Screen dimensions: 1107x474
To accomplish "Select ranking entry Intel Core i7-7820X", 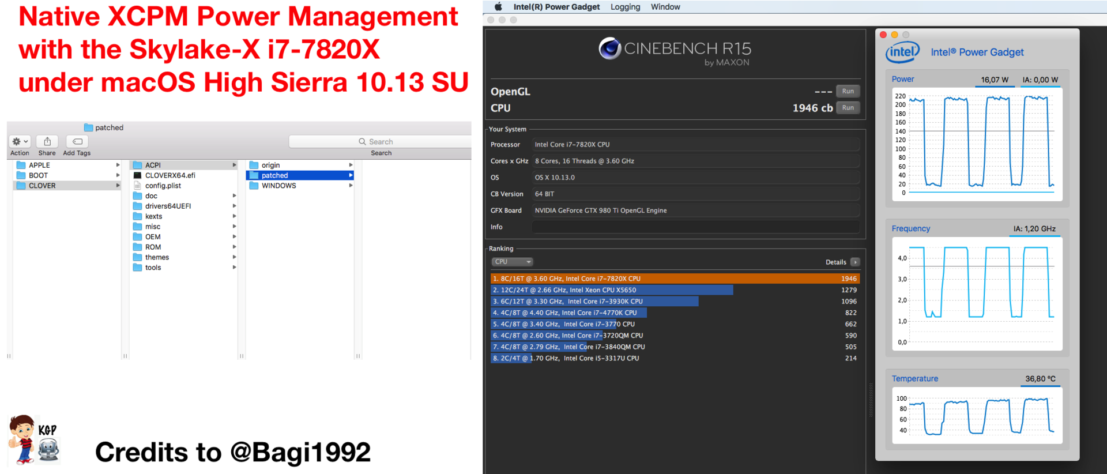I will tap(675, 279).
